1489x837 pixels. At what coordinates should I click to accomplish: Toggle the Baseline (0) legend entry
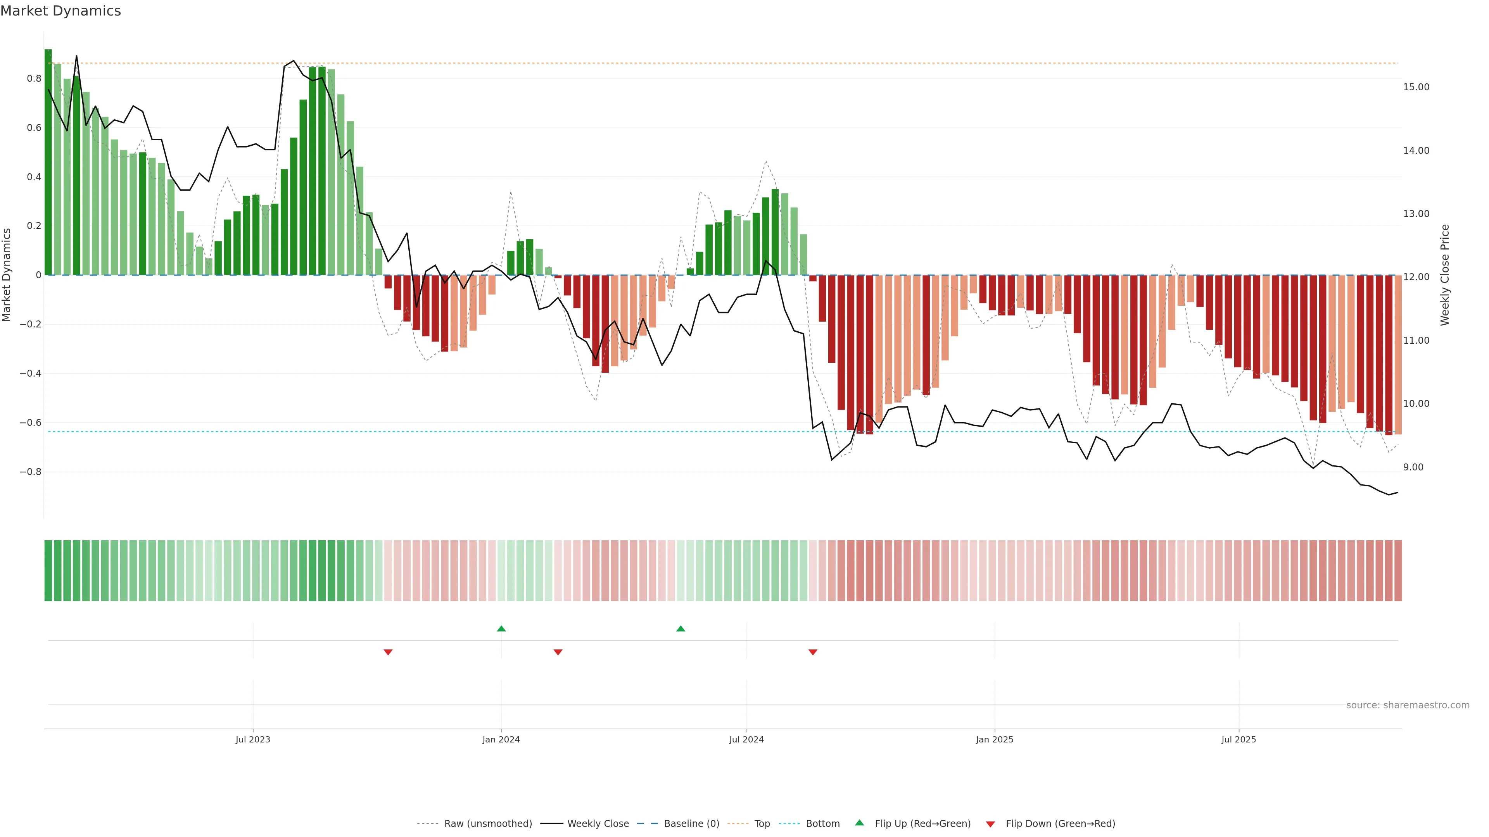pyautogui.click(x=691, y=824)
